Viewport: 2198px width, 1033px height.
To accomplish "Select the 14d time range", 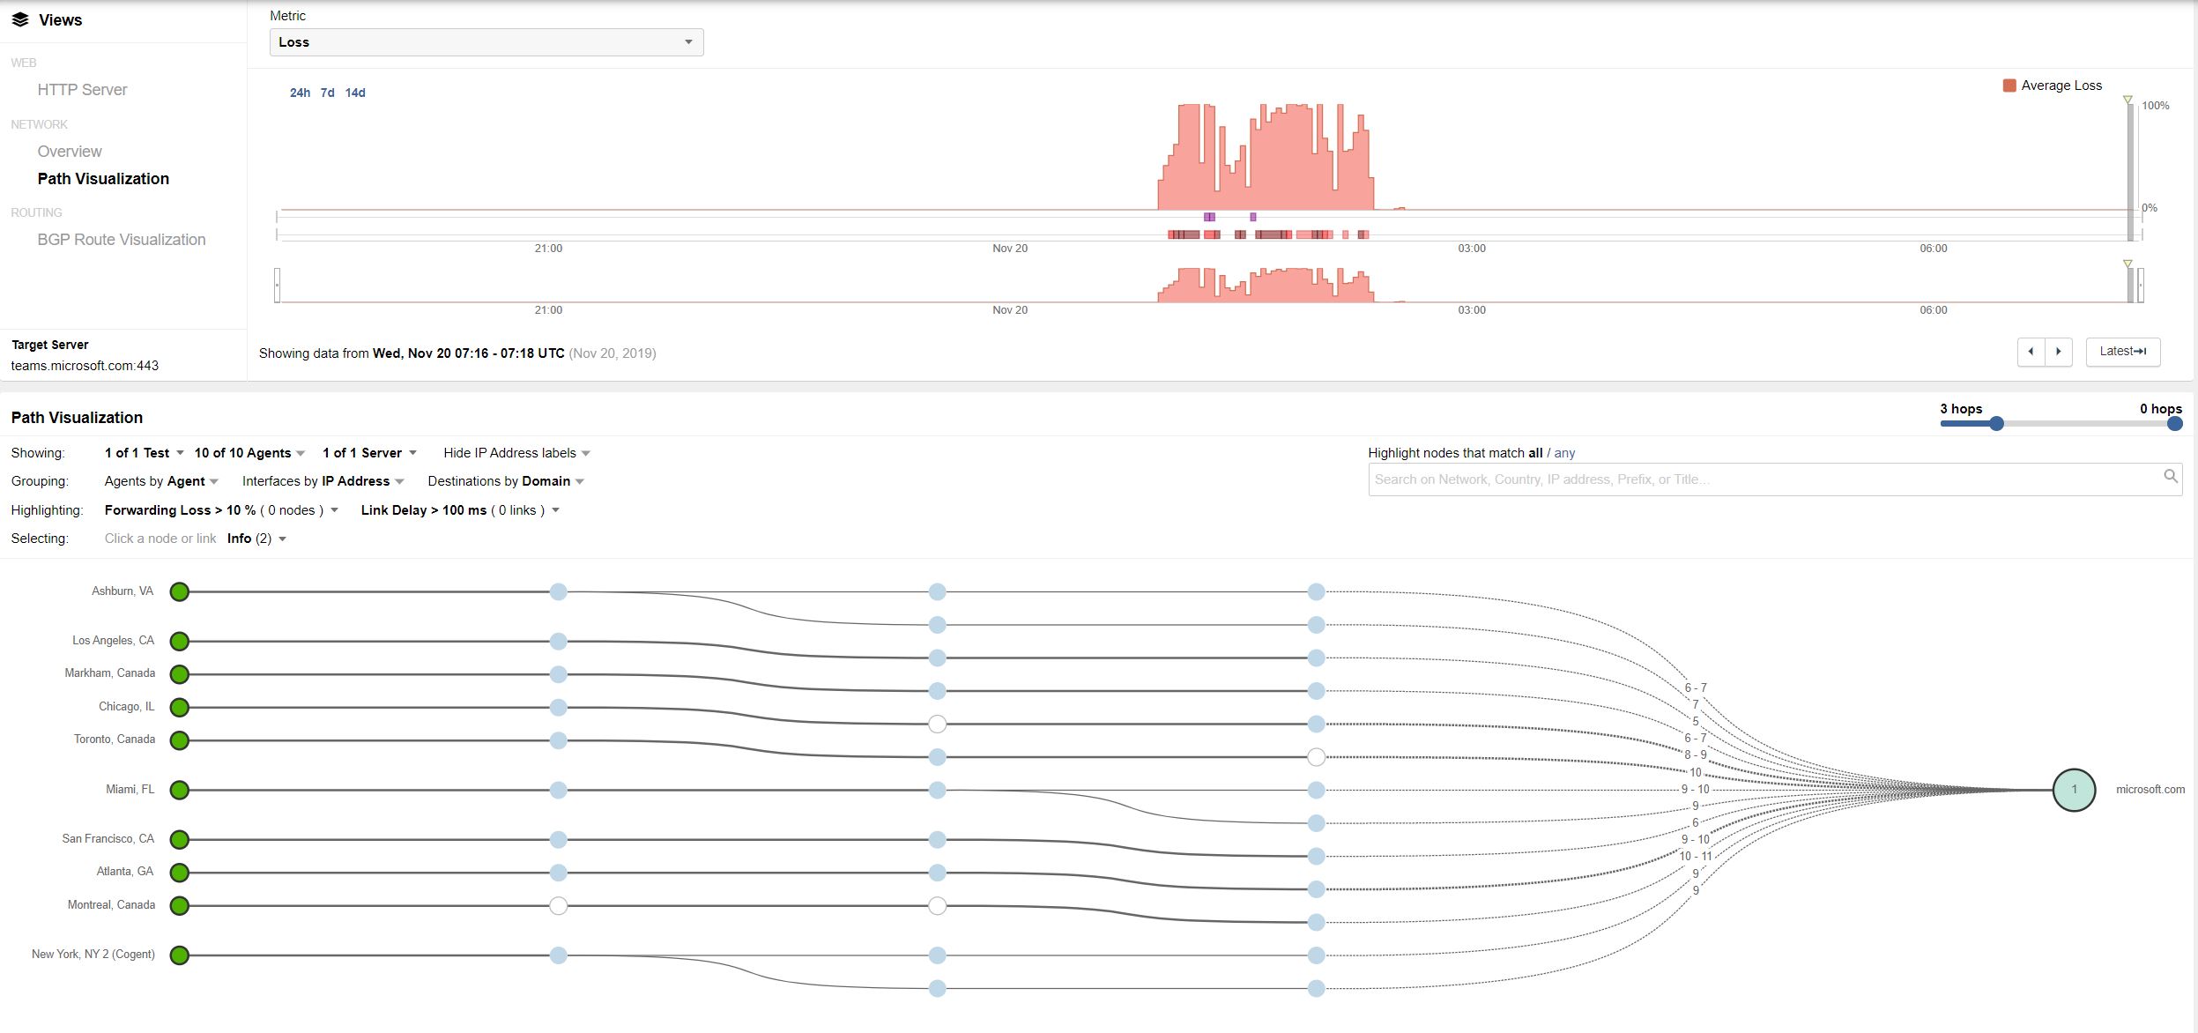I will click(x=355, y=93).
